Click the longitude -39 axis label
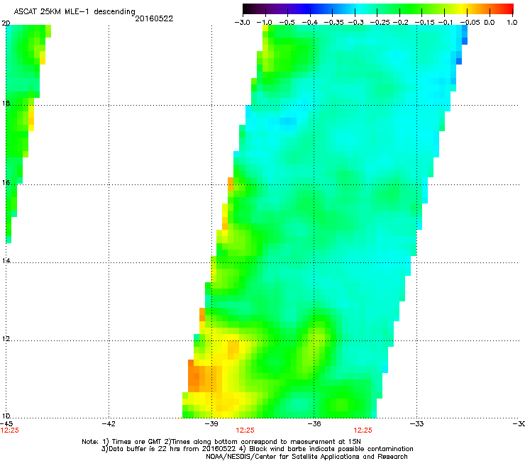 point(211,424)
